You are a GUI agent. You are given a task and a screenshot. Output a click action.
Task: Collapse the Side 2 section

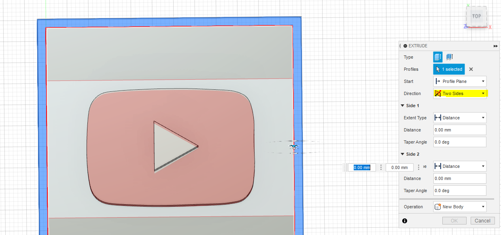point(403,154)
